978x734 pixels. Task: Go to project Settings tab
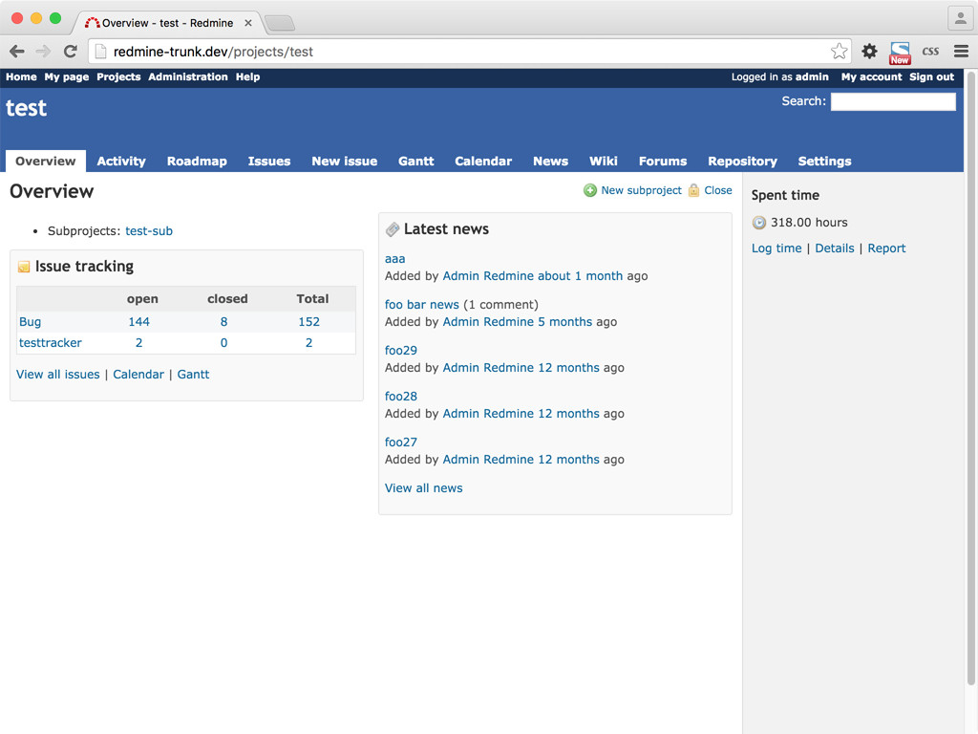[x=824, y=162]
